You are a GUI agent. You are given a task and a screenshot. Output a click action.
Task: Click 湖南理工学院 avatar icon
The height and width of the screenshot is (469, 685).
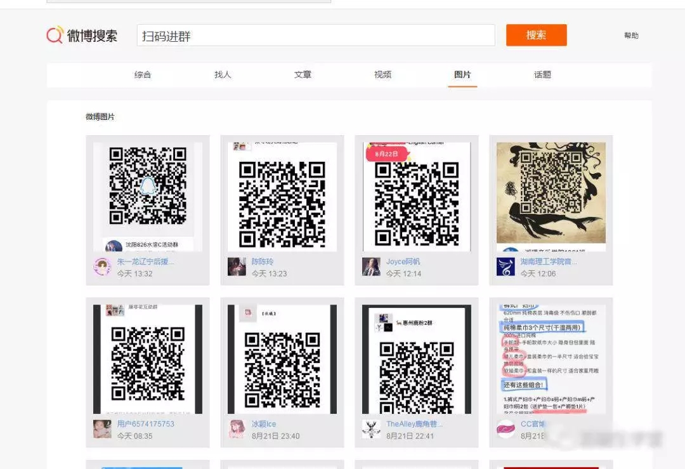(506, 267)
